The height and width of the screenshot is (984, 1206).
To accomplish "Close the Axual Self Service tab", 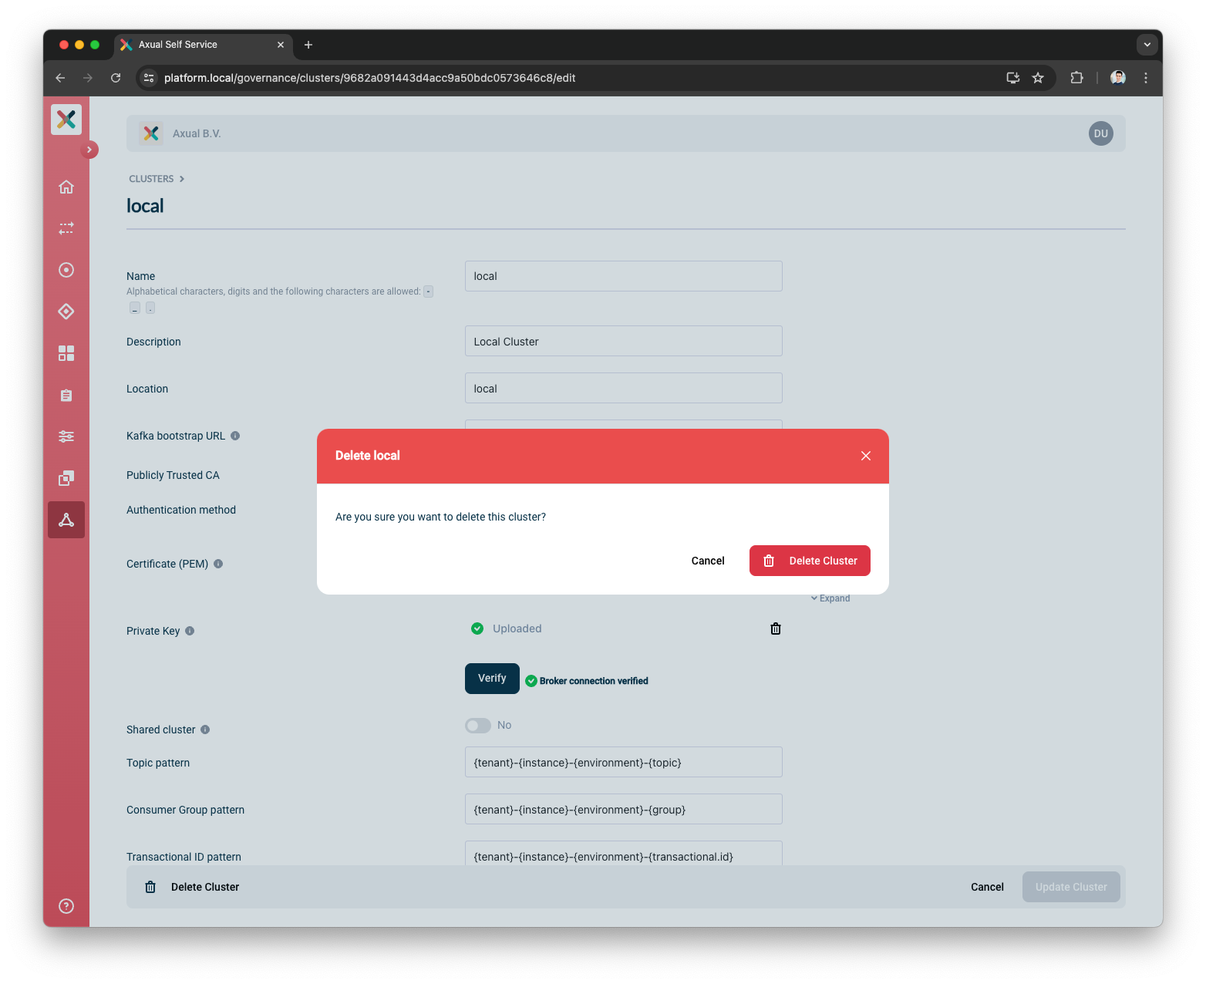I will point(281,45).
